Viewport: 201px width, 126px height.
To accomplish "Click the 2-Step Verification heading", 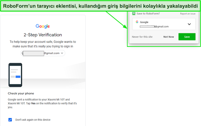I will (x=43, y=35).
